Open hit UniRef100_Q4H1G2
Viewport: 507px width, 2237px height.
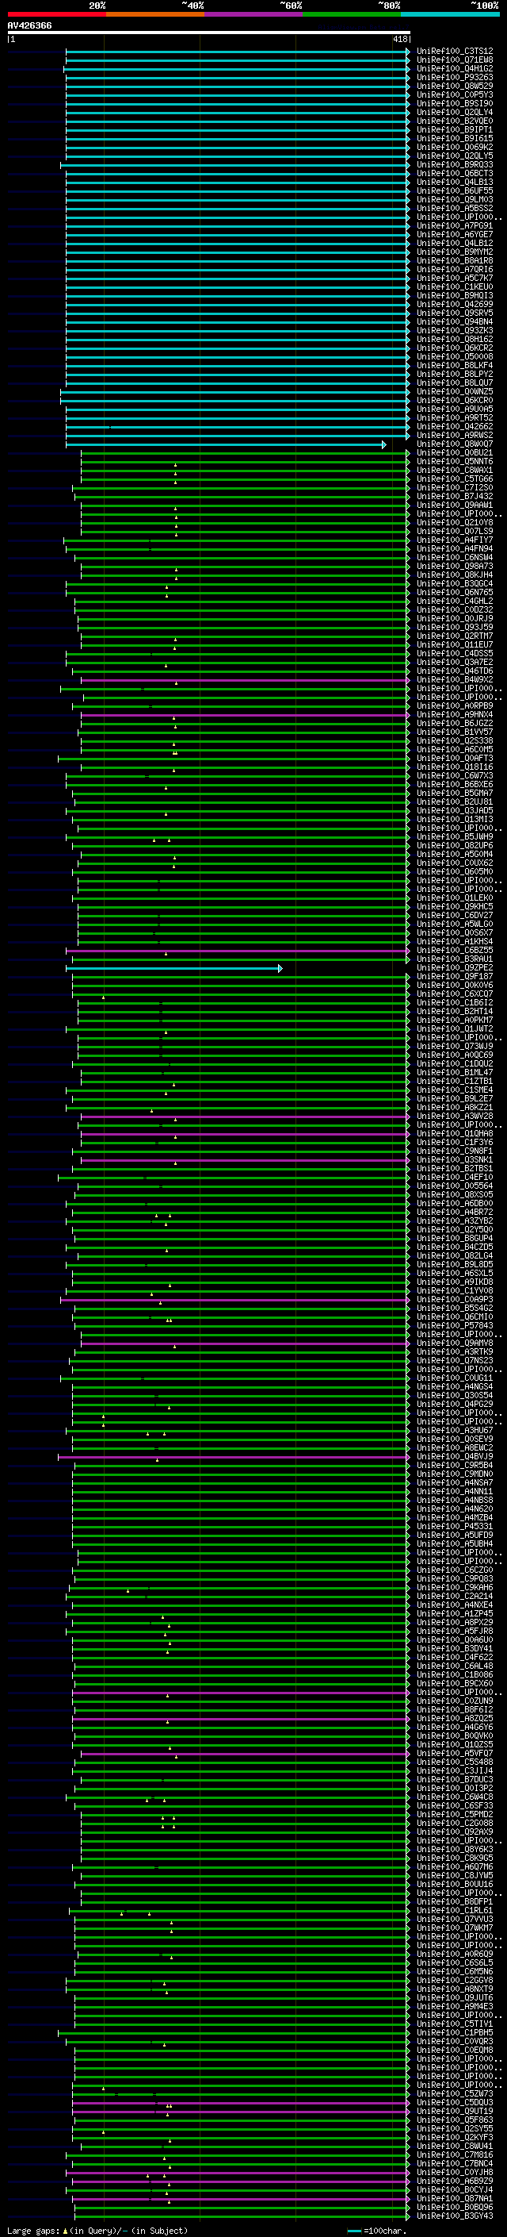pos(454,68)
